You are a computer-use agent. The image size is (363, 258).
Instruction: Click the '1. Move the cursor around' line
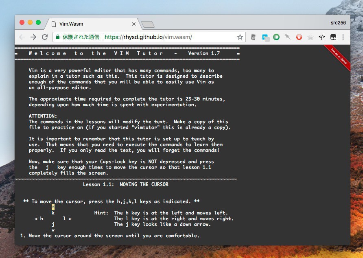pos(110,236)
